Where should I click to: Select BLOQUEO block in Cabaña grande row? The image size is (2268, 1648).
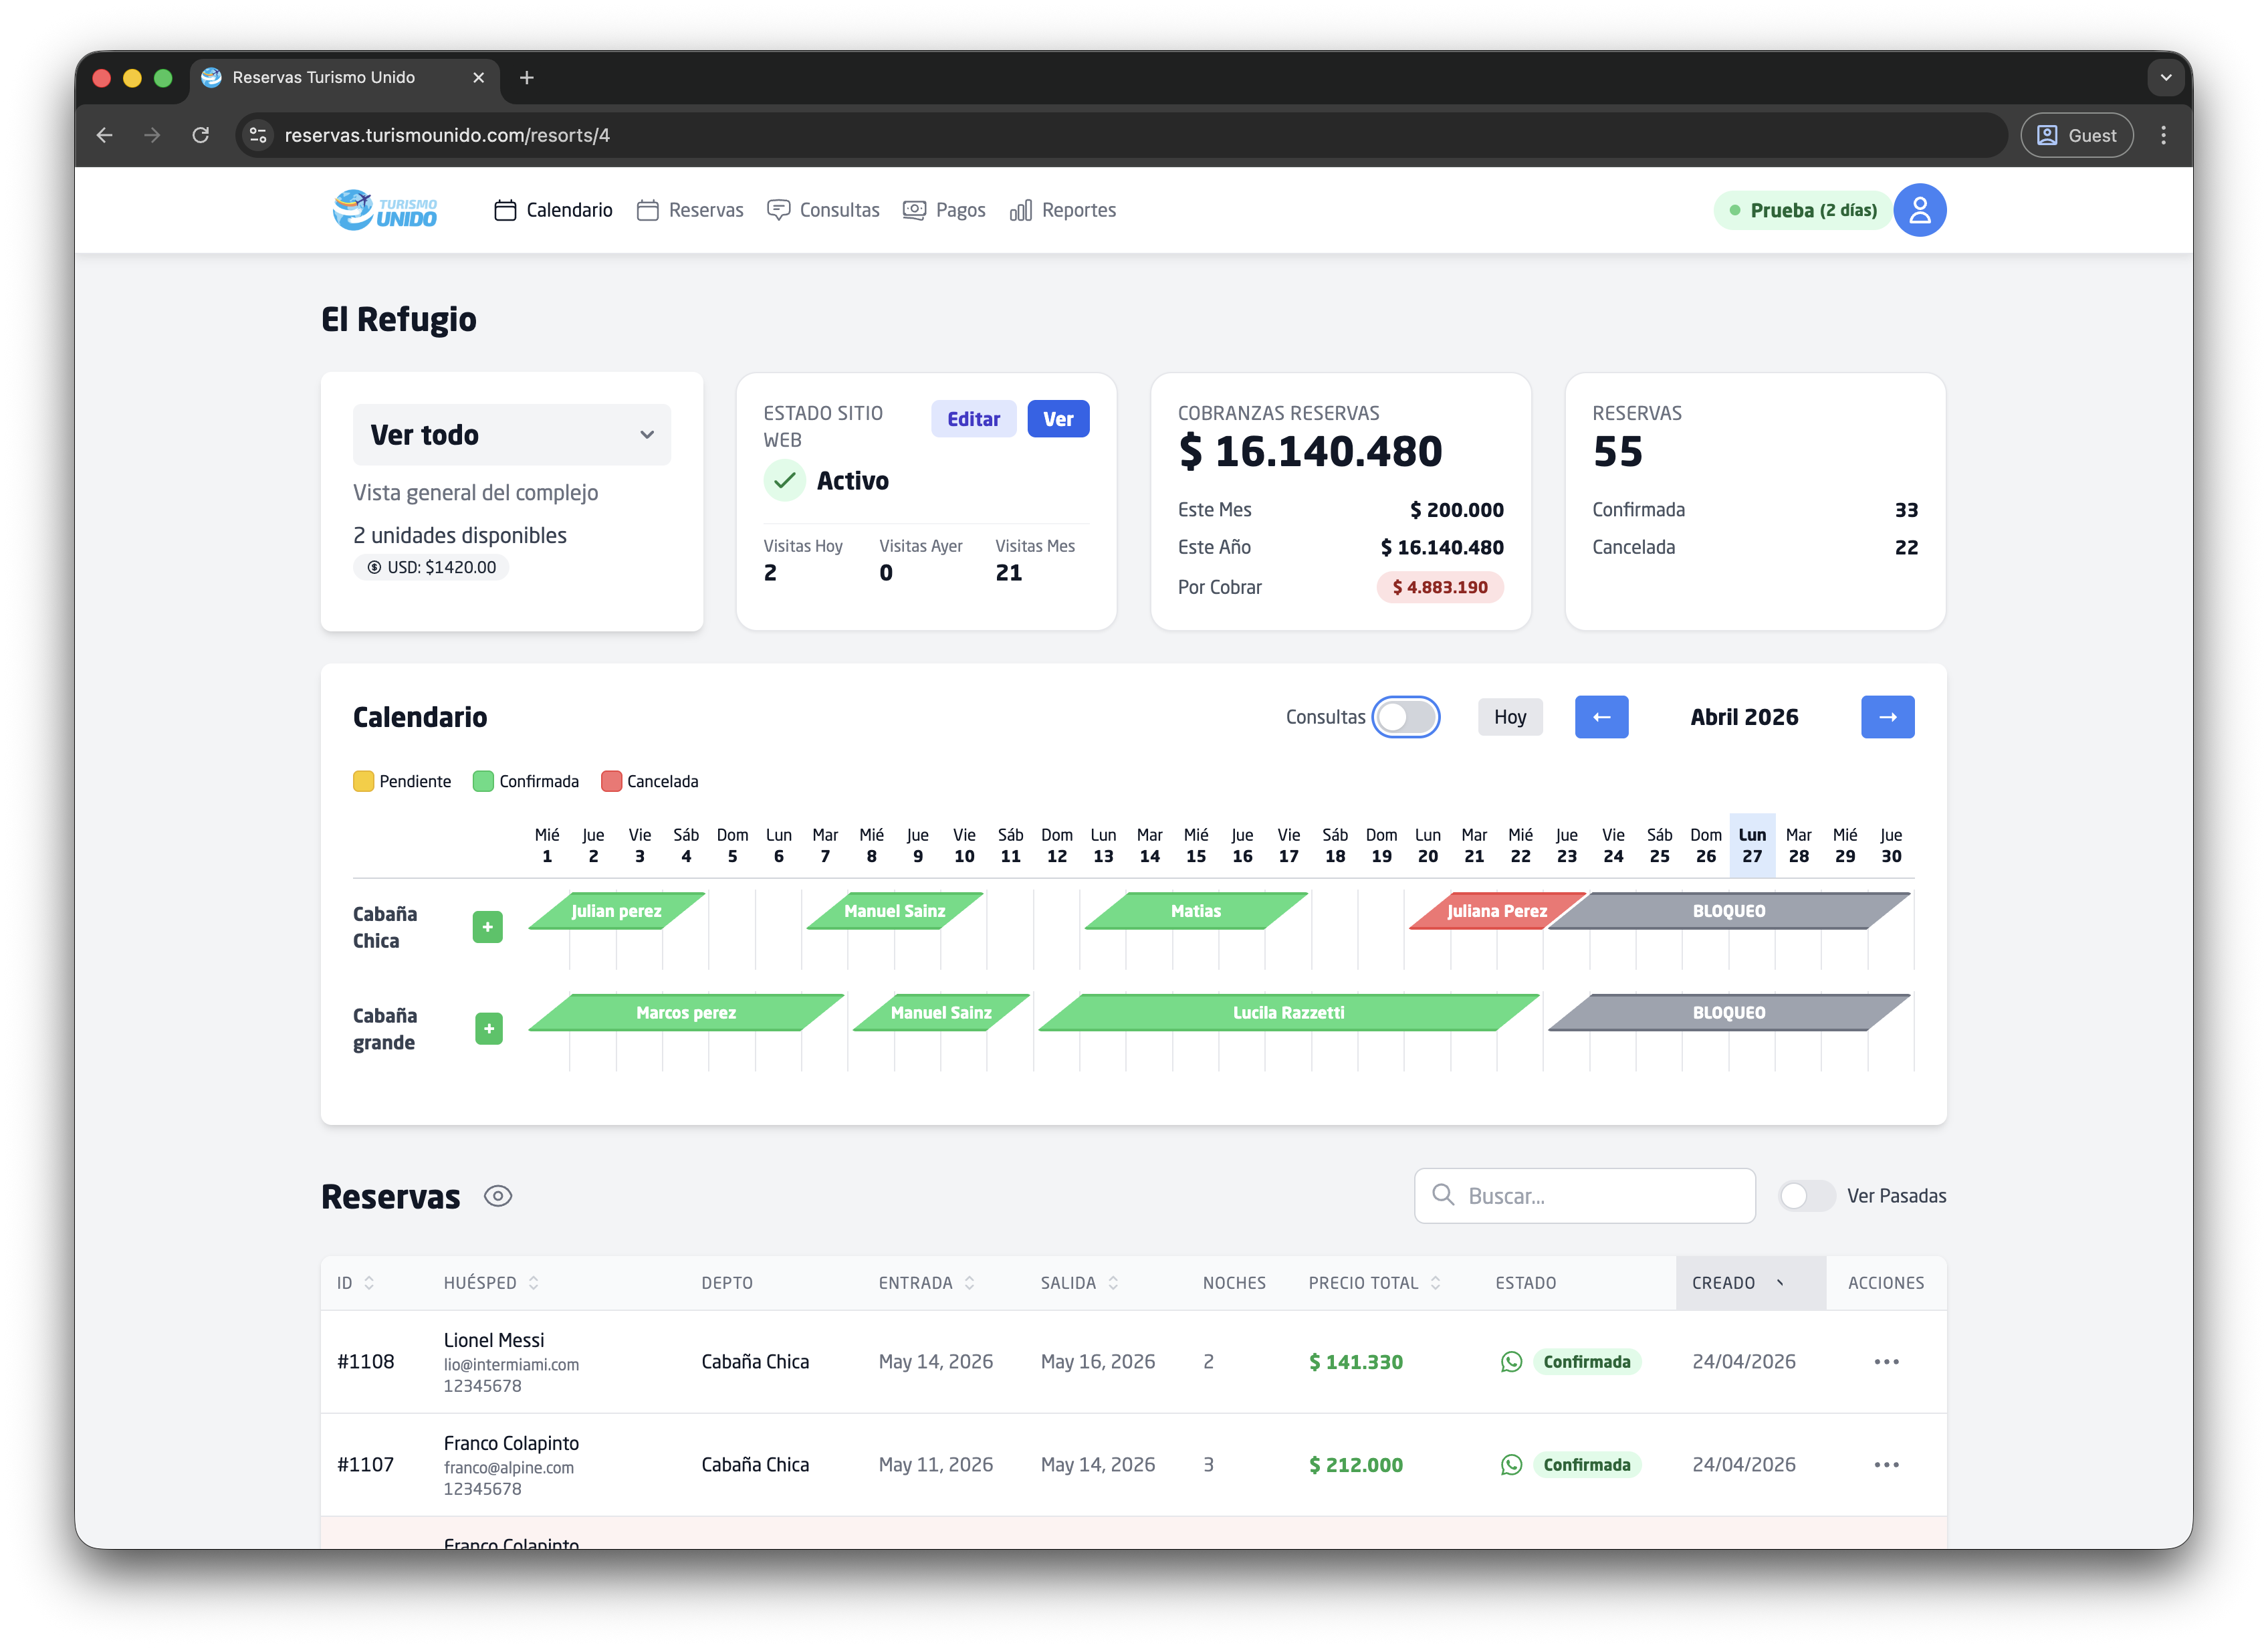(1729, 1013)
